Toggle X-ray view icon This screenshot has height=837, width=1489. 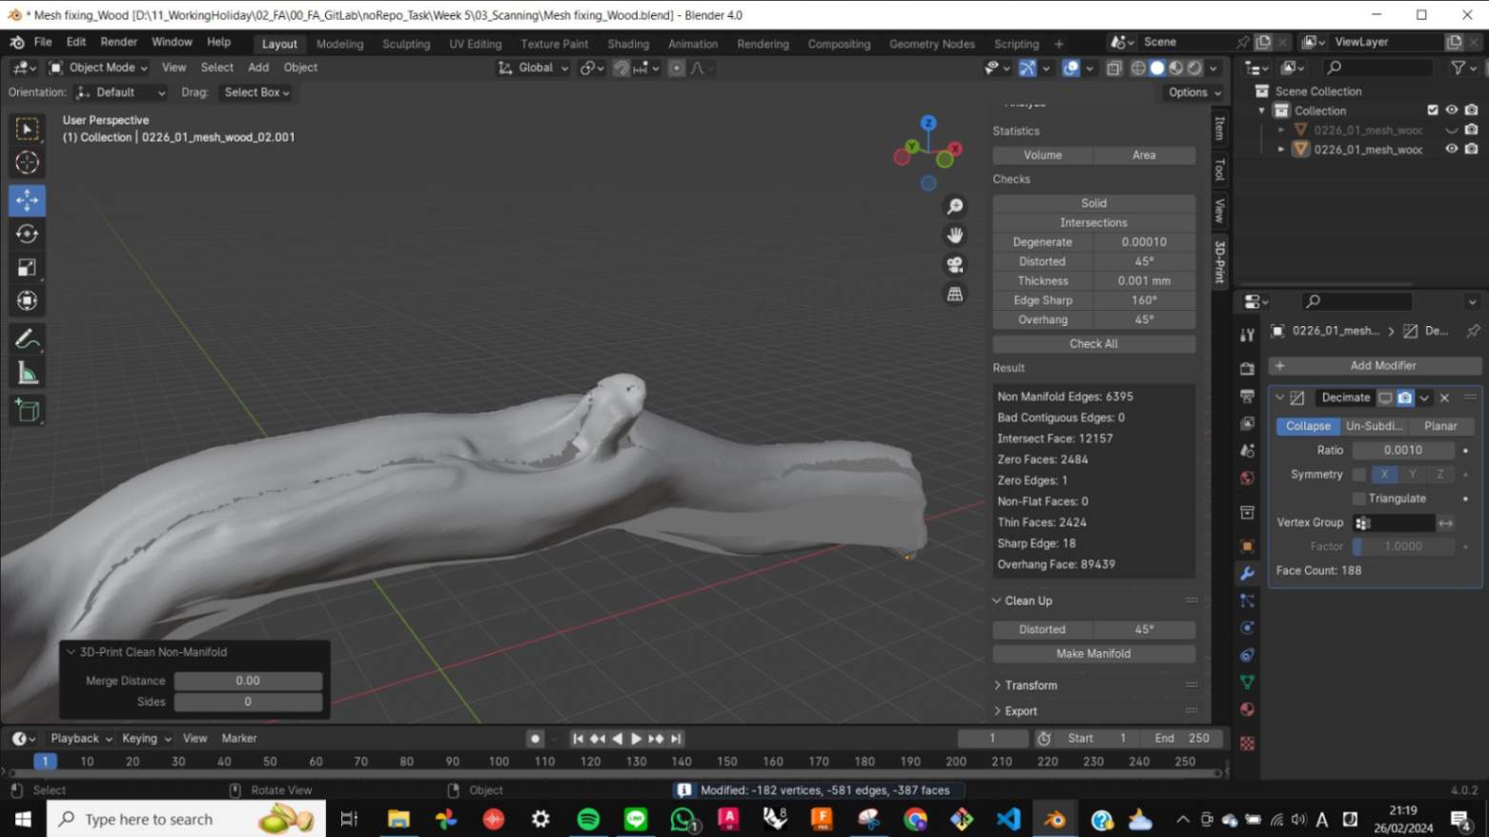coord(1113,68)
